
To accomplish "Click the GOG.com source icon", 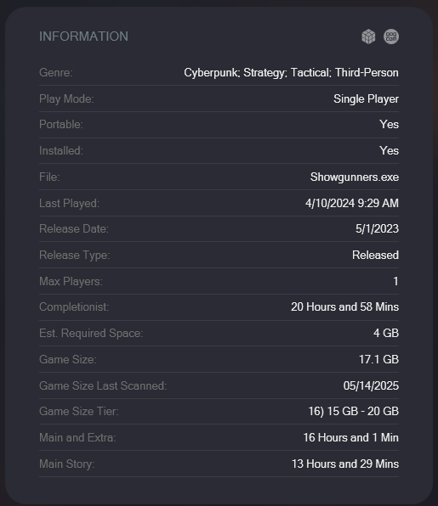I will point(391,37).
